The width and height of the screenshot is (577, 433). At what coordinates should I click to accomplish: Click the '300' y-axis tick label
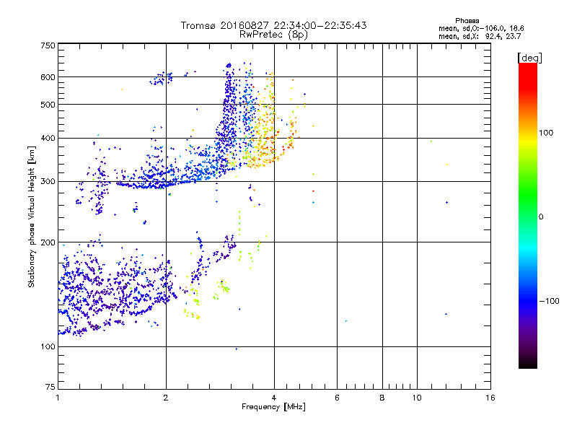(x=48, y=182)
